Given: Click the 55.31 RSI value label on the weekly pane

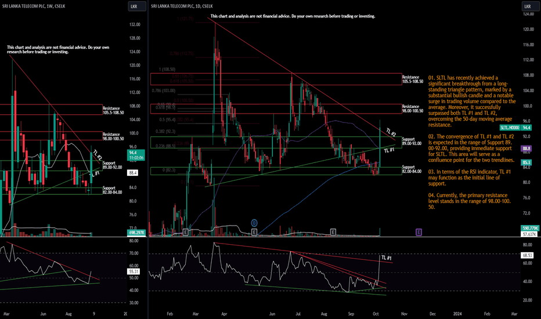Looking at the screenshot, I should pyautogui.click(x=134, y=271).
